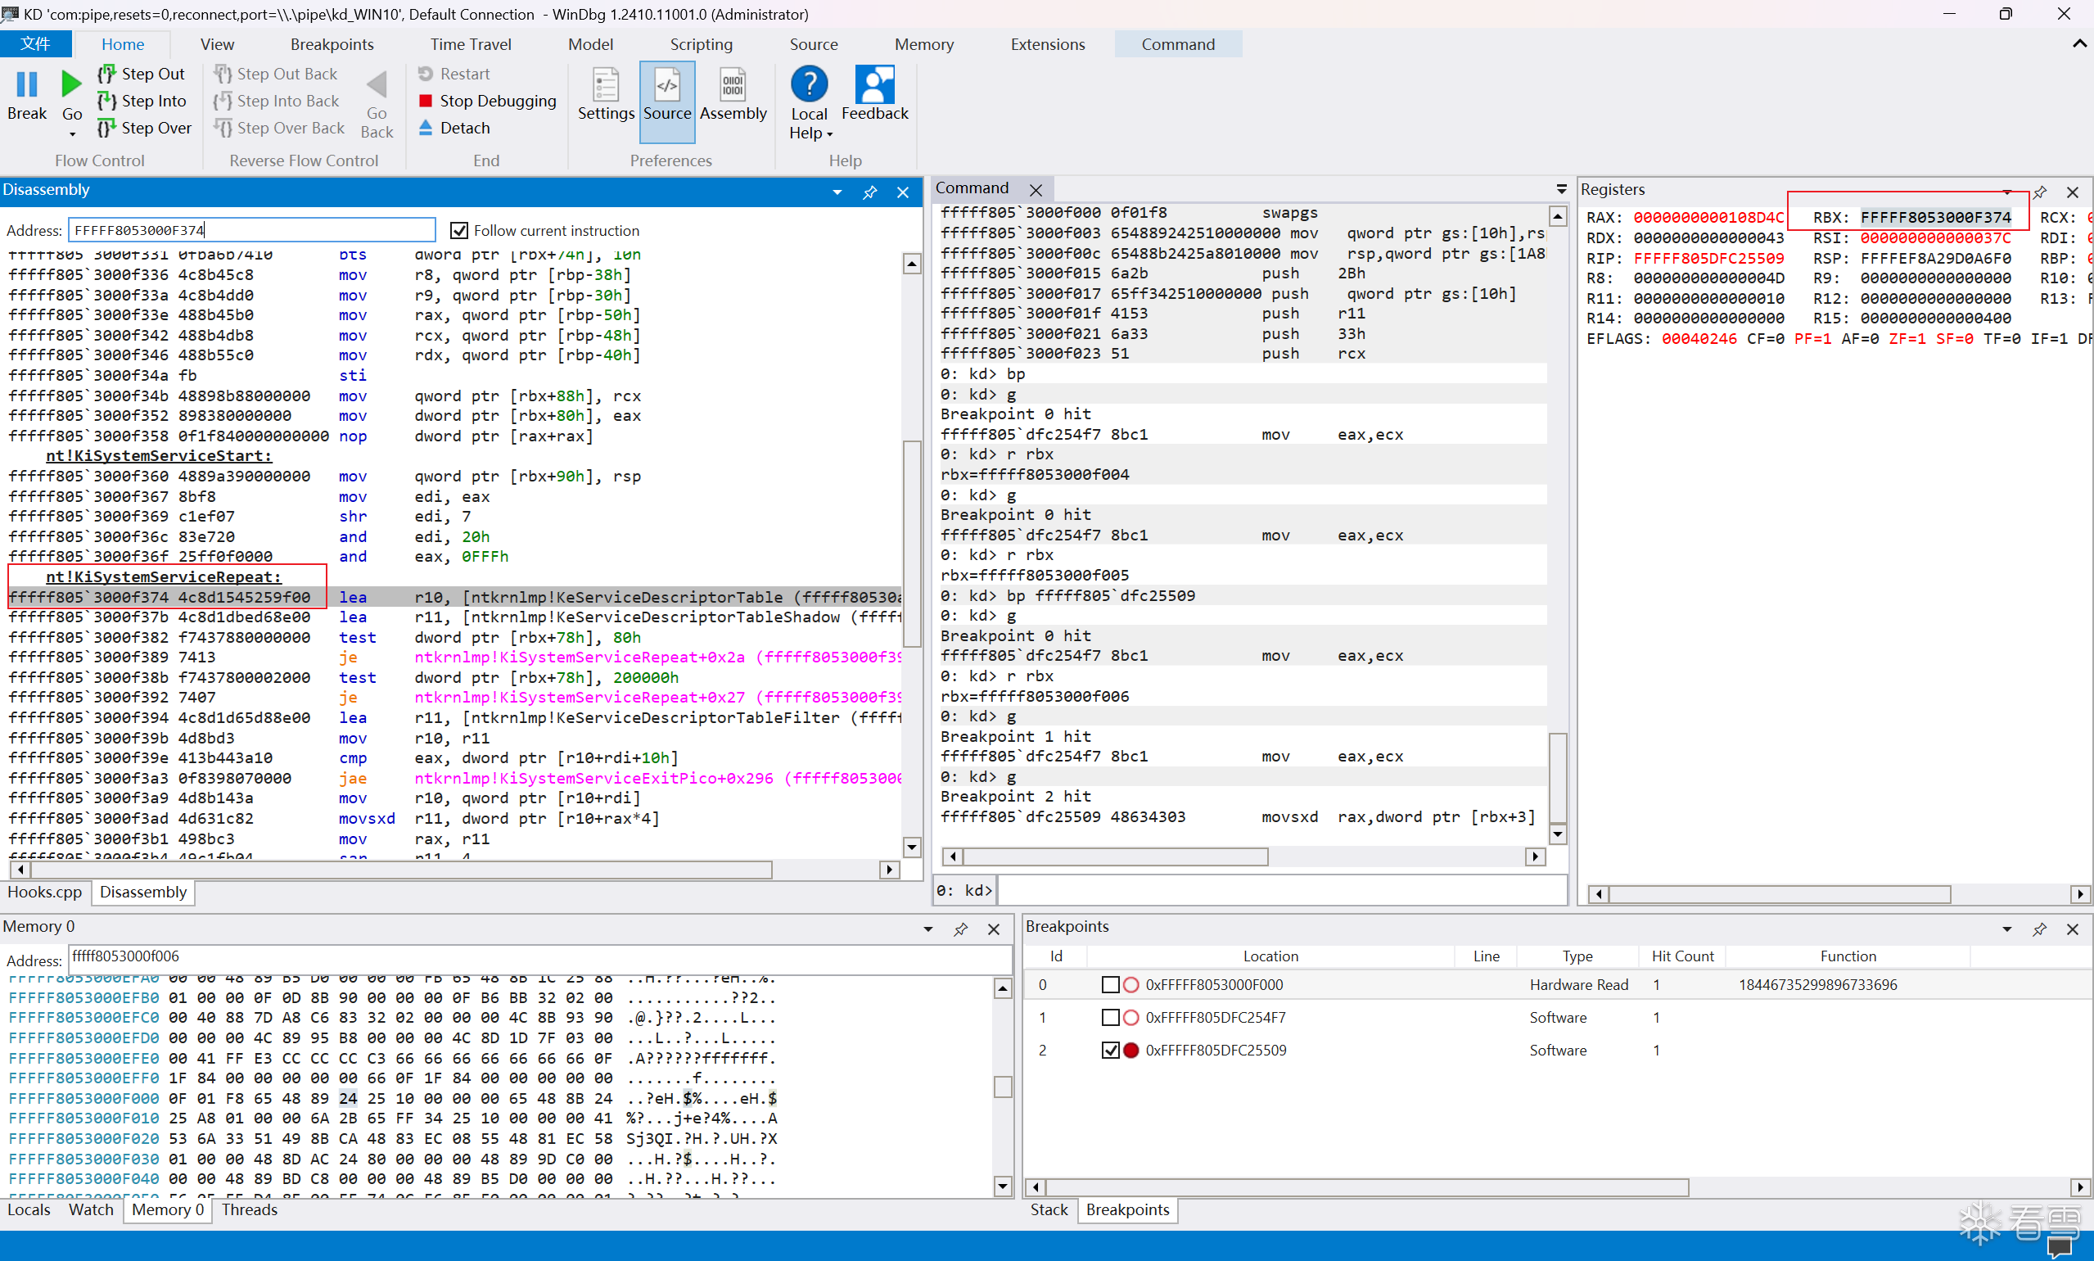Uncheck Follow current instruction checkbox
This screenshot has width=2094, height=1261.
click(x=459, y=230)
